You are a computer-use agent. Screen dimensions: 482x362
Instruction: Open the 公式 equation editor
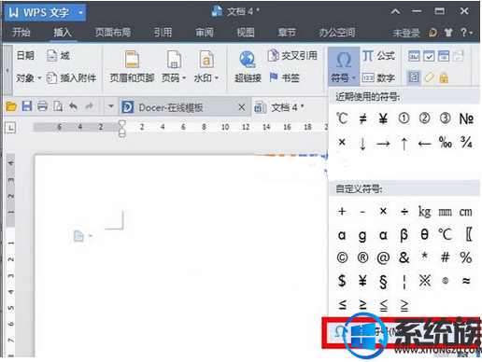point(378,56)
